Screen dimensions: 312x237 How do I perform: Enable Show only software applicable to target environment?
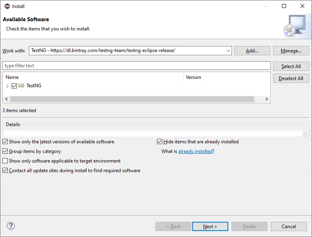tap(5, 161)
